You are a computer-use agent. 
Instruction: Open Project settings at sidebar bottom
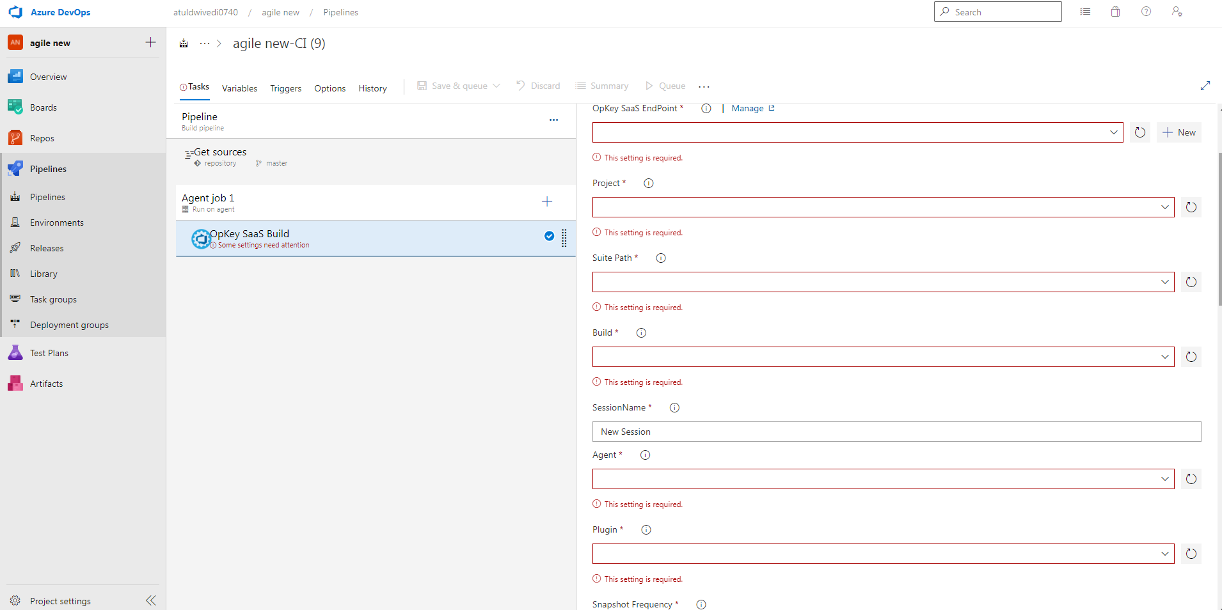60,601
